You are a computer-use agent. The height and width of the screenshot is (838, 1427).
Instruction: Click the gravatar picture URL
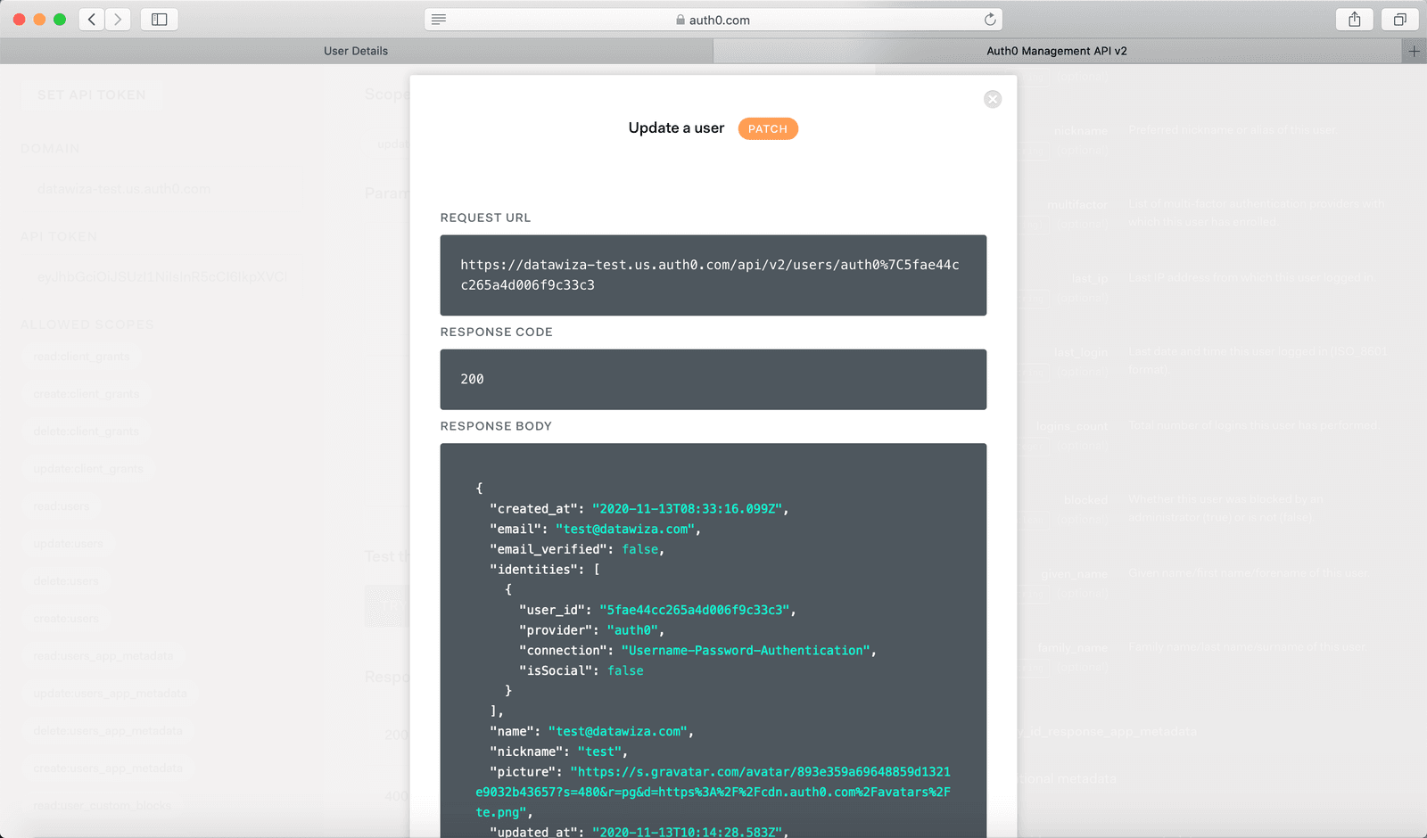pyautogui.click(x=713, y=793)
